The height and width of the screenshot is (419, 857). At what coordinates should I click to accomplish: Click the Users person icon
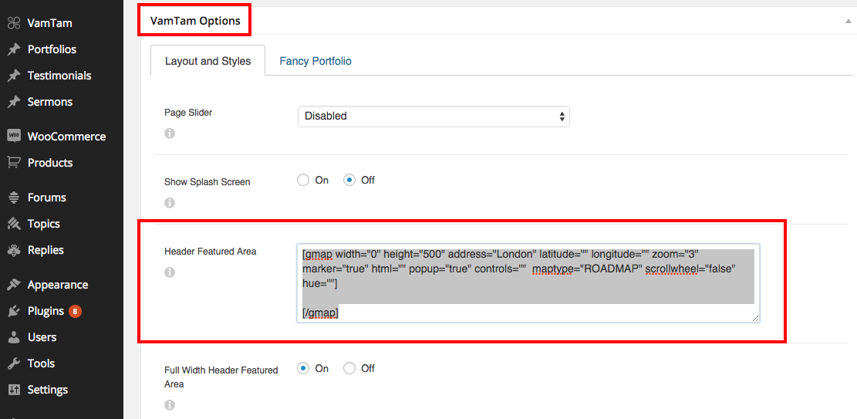click(x=14, y=337)
